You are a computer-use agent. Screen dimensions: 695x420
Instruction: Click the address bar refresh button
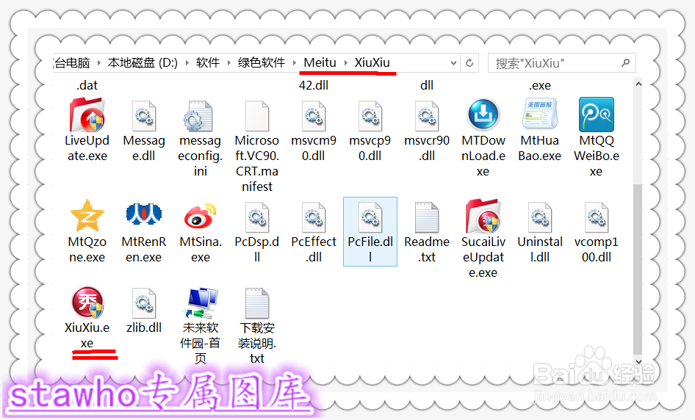pyautogui.click(x=469, y=63)
